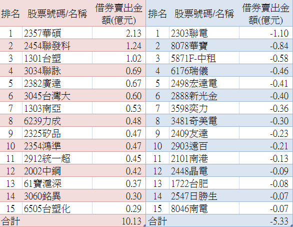Click the cell 3034聯詠

point(57,71)
